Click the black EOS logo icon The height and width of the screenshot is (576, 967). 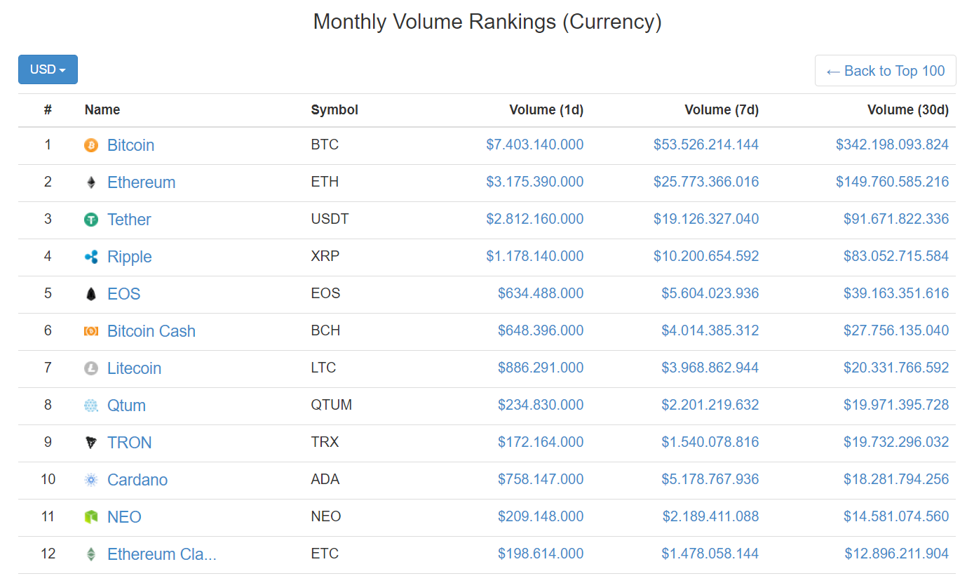click(x=91, y=294)
